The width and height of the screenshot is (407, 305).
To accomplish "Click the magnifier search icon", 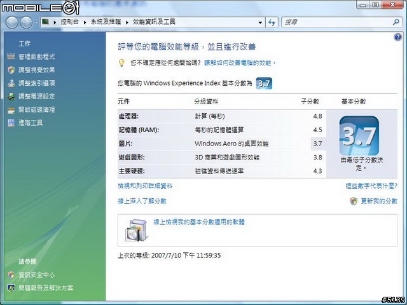I will click(396, 22).
